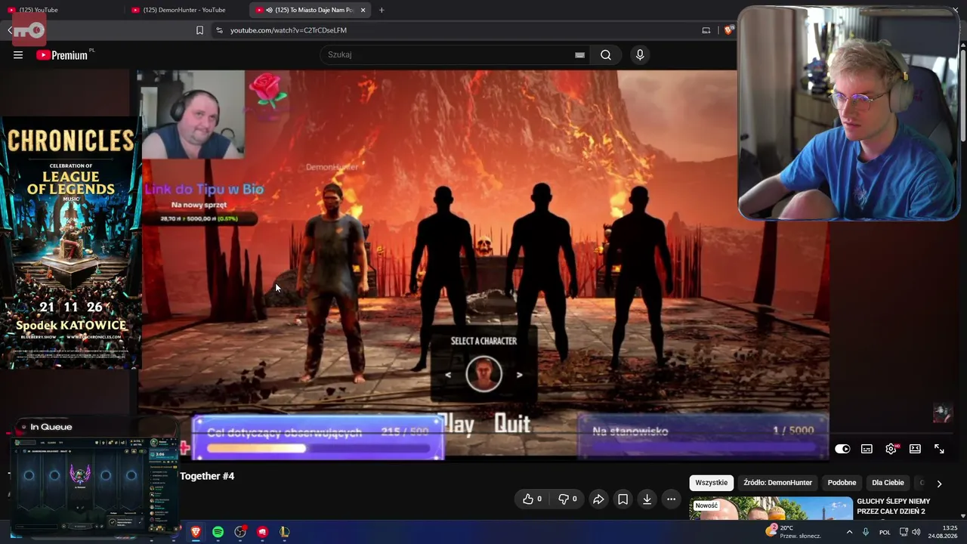Click the cast icon in the address bar
The height and width of the screenshot is (544, 967).
tap(706, 30)
